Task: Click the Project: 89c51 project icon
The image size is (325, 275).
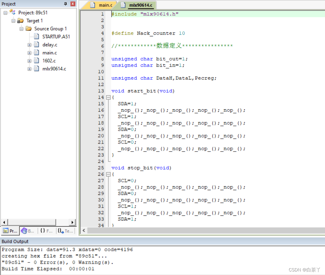Action: pos(13,12)
